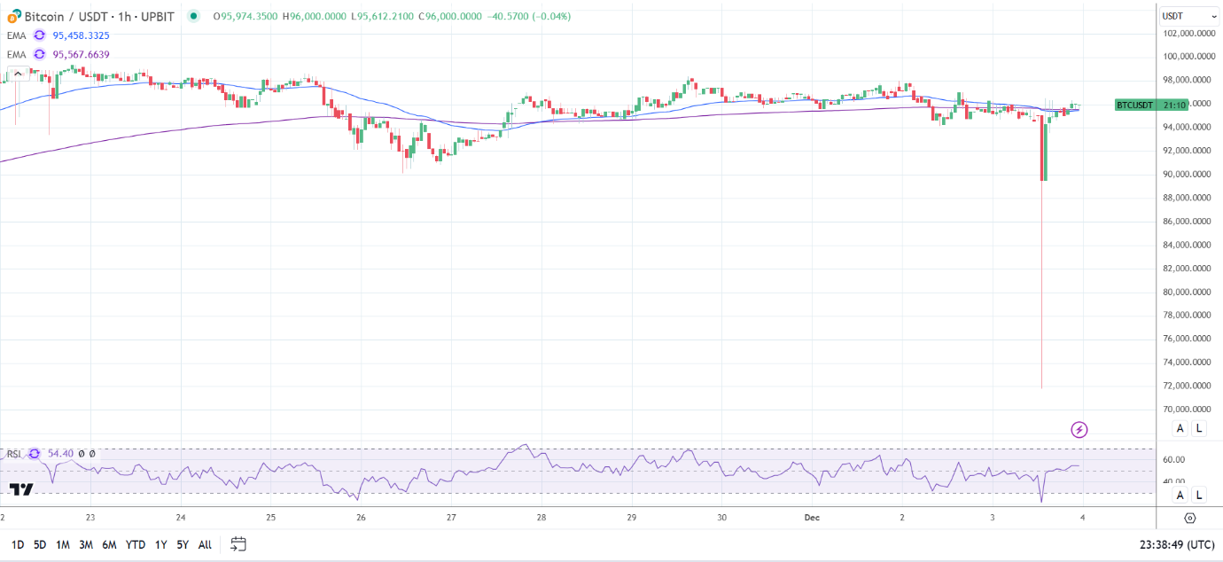This screenshot has height=562, width=1223.
Task: Open the Go to date calendar icon
Action: pos(238,544)
